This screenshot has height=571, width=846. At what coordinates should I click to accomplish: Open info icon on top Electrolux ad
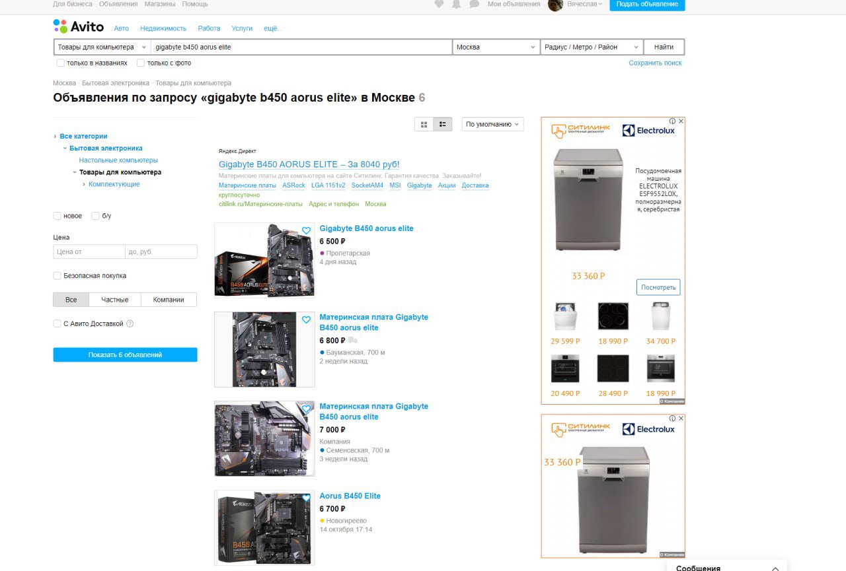[x=672, y=121]
